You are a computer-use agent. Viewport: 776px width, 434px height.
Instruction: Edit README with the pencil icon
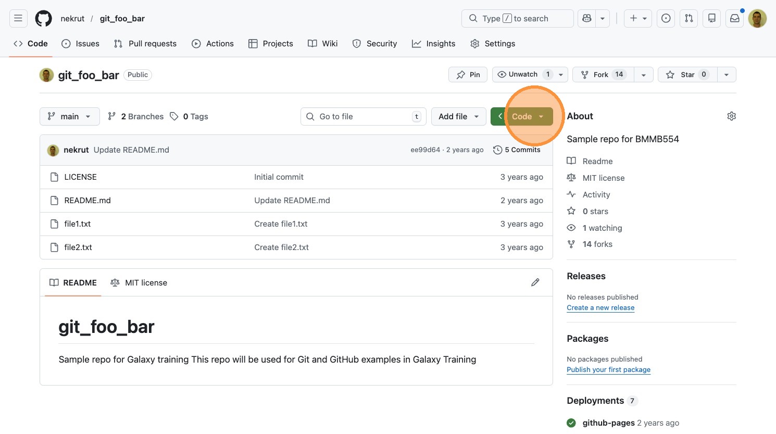(x=535, y=282)
